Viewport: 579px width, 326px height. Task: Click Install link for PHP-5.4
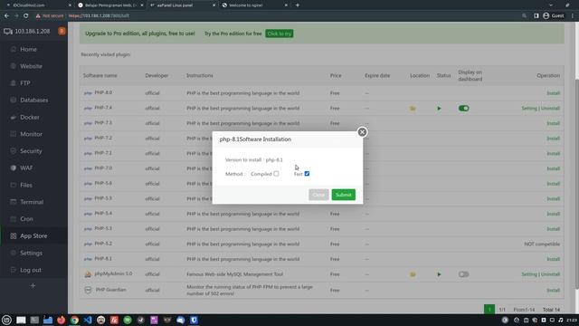(553, 214)
